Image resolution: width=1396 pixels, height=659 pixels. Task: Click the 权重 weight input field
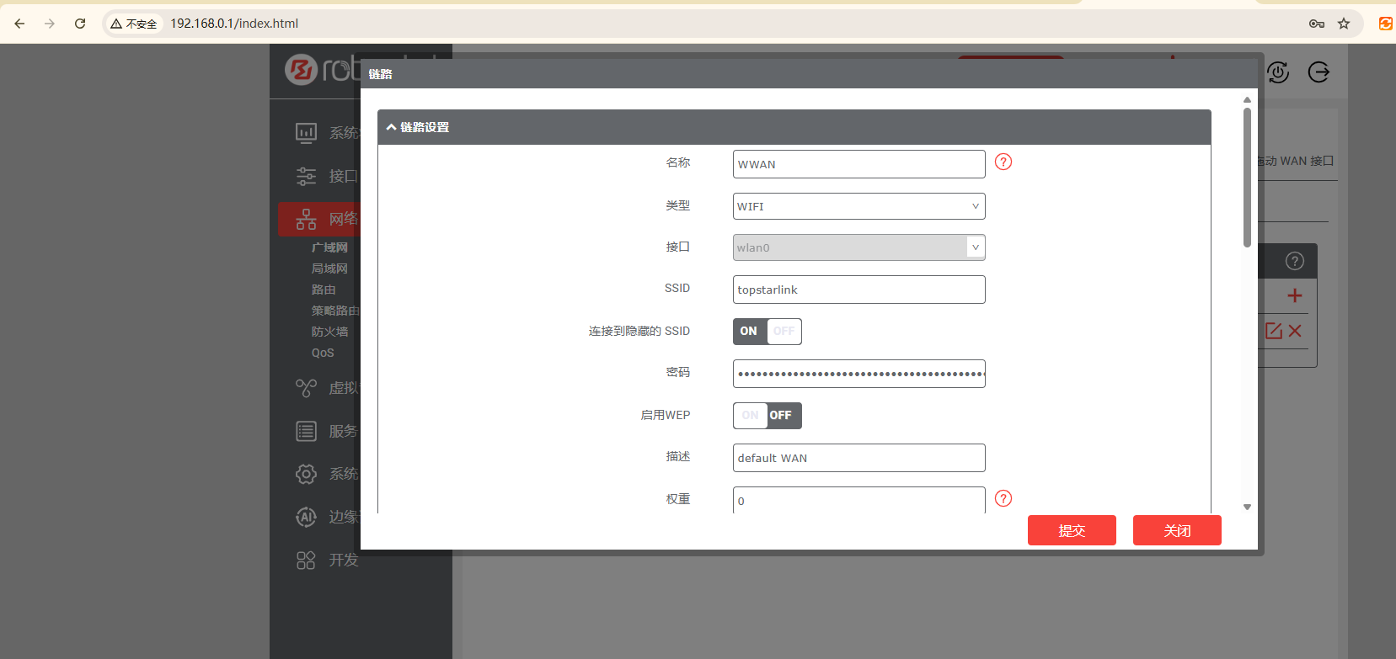pos(858,500)
